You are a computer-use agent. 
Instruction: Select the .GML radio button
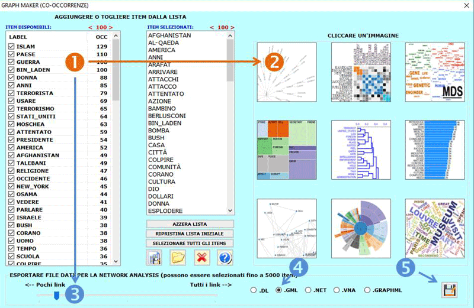pyautogui.click(x=278, y=290)
